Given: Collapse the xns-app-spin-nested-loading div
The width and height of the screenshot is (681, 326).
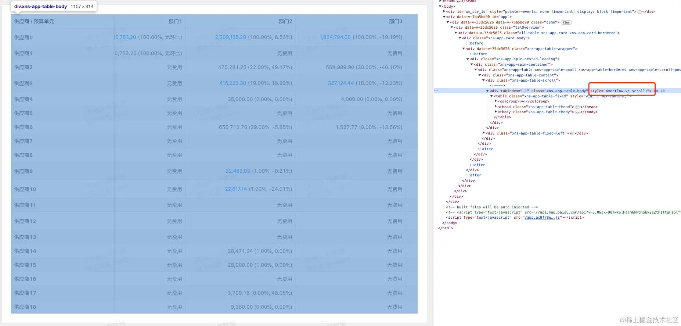Looking at the screenshot, I should (468, 59).
